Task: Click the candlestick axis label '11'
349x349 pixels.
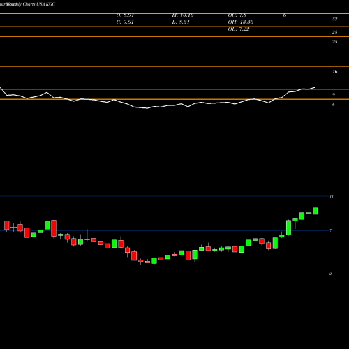Action: click(332, 196)
